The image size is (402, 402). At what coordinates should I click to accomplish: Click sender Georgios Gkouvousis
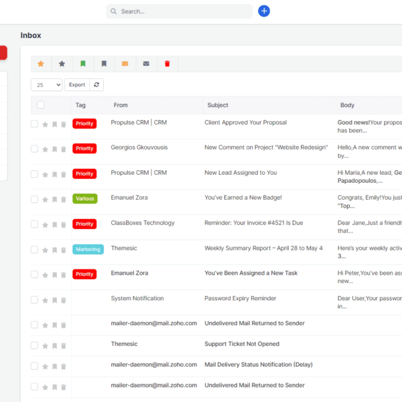point(139,147)
